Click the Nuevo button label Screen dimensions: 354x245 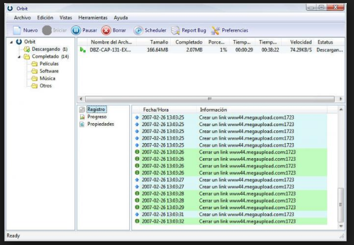click(30, 30)
